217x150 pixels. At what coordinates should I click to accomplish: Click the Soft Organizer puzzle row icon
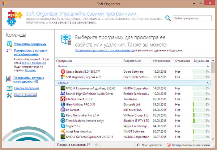(x=63, y=77)
